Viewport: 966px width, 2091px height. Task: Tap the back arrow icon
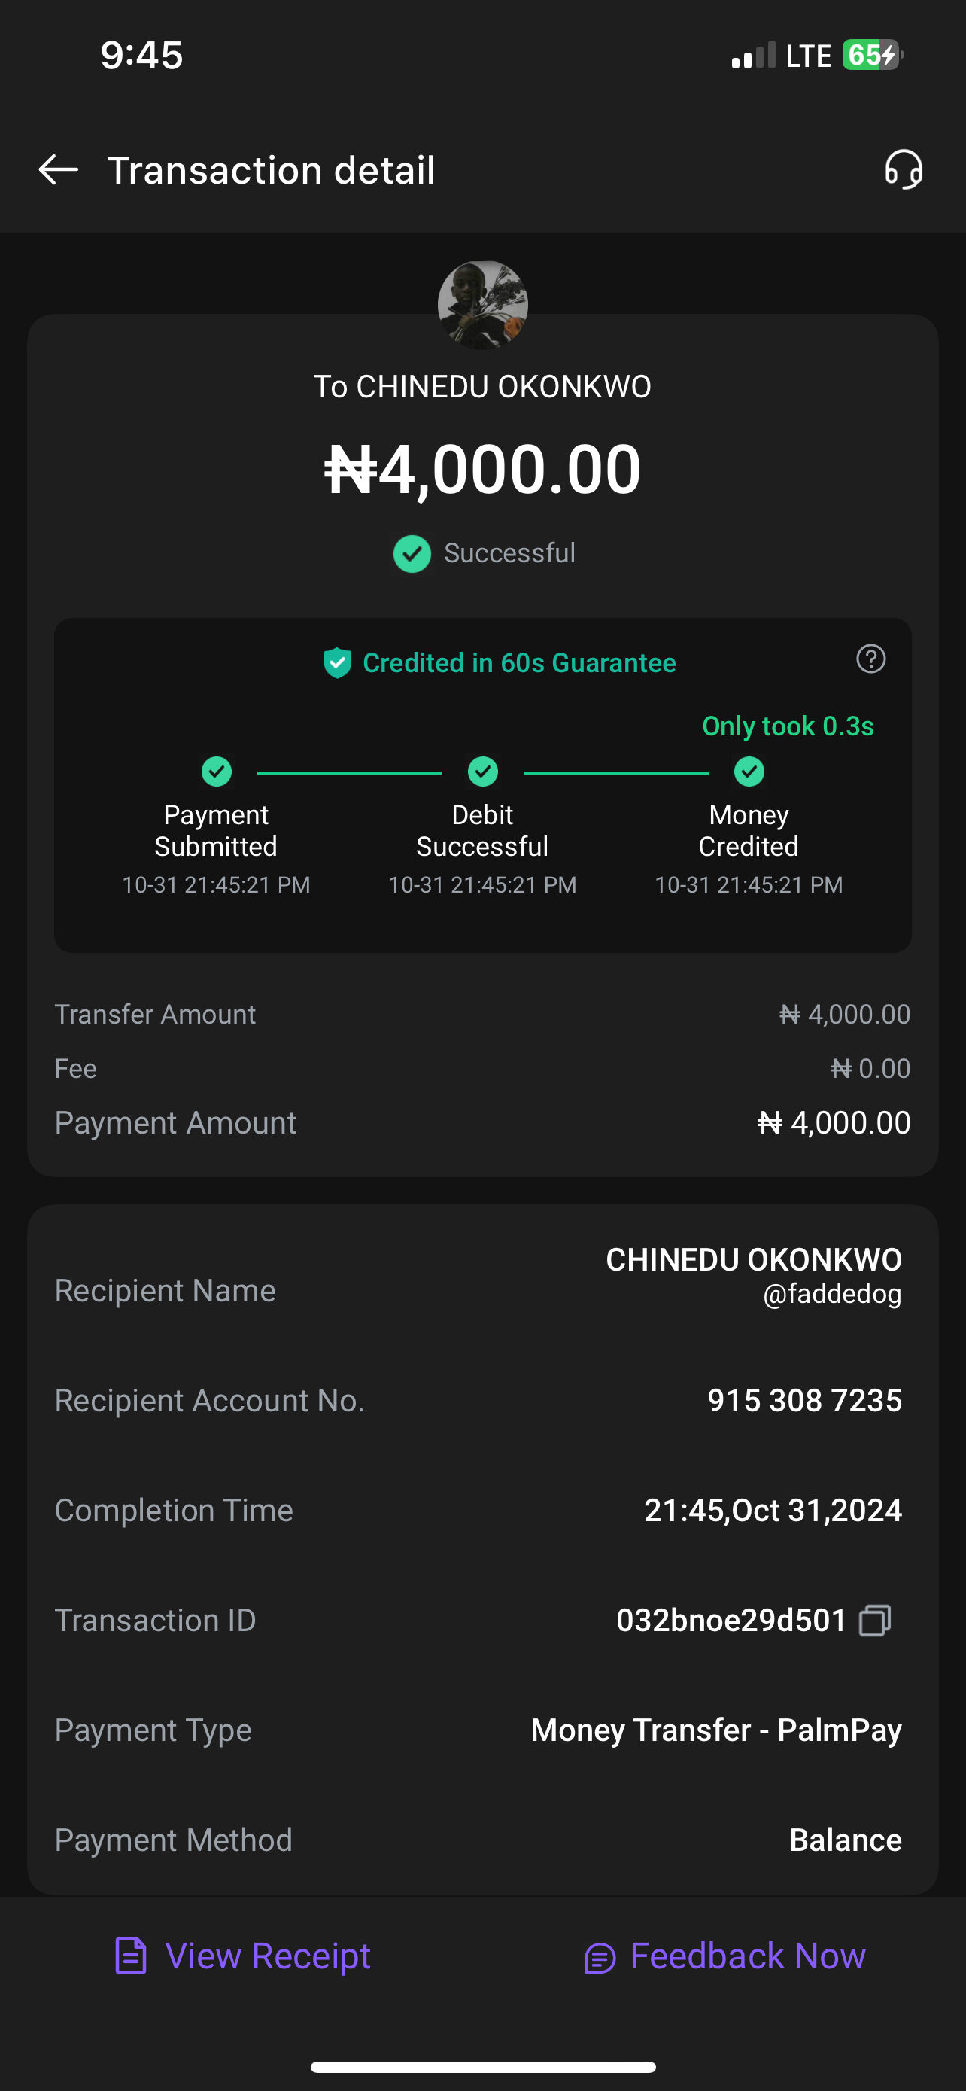click(x=59, y=169)
